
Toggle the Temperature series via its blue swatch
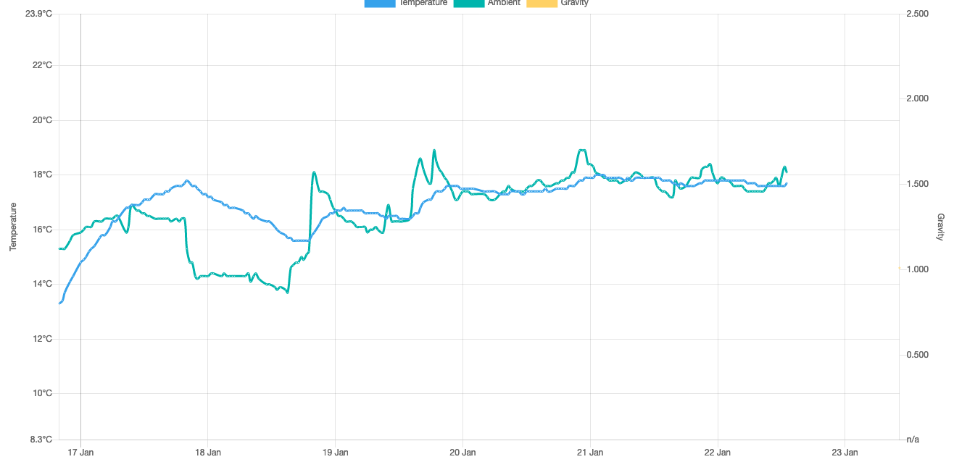(379, 3)
